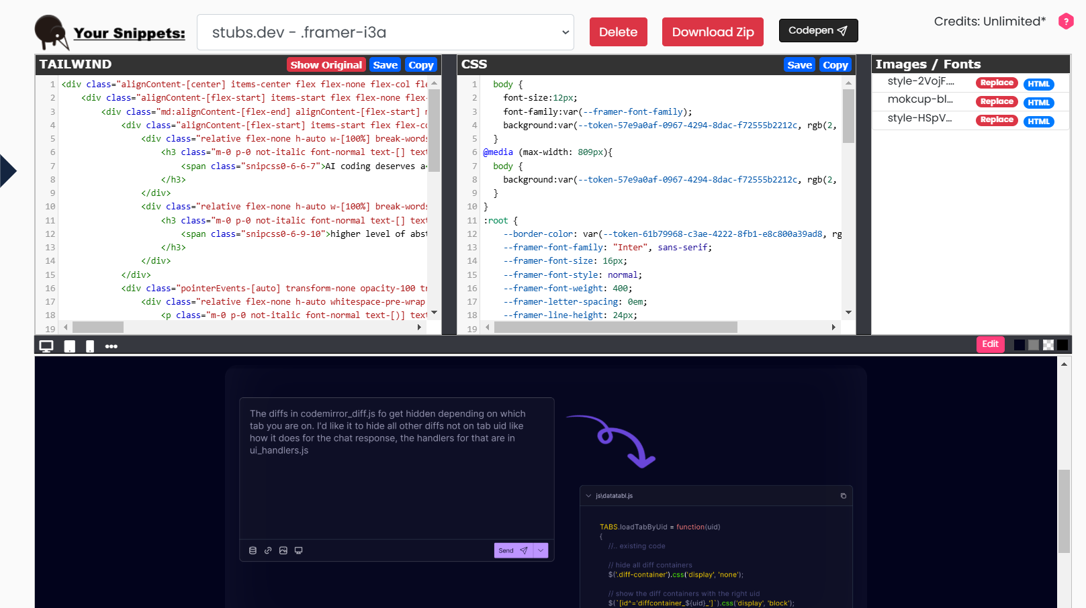Click the Download Zip button
Image resolution: width=1086 pixels, height=608 pixels.
(x=713, y=32)
